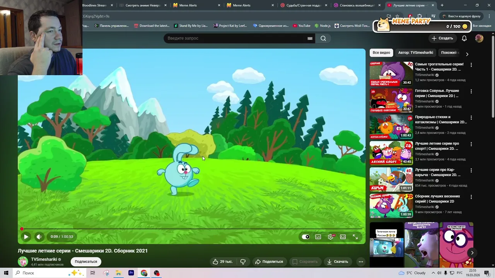Screen dimensions: 495x278
Task: Open the Project Kat by Leef bookmark
Action: pyautogui.click(x=230, y=26)
